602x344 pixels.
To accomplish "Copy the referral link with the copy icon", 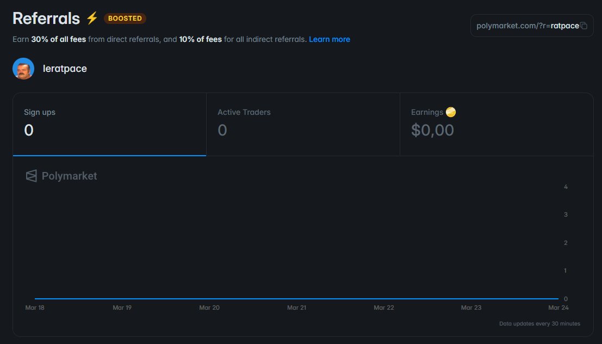I will coord(584,26).
